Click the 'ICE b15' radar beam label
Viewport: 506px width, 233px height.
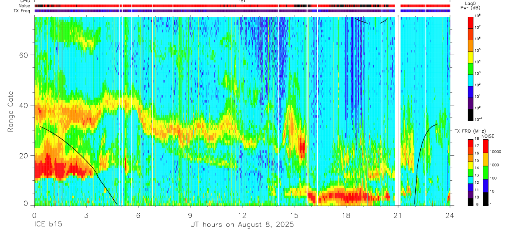tap(47, 225)
